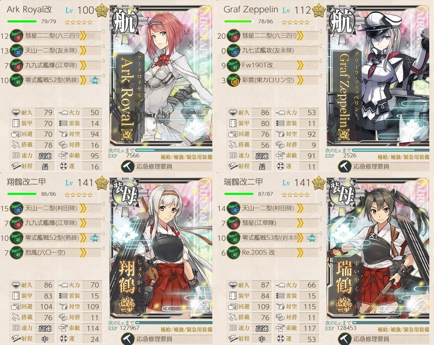
Task: Click max badge on 翔鶴's 零式艦戦52型(熟練)
Action: (x=94, y=238)
